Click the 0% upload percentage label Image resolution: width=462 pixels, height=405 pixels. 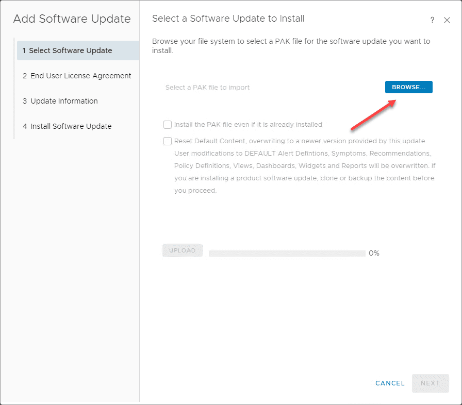tap(374, 254)
